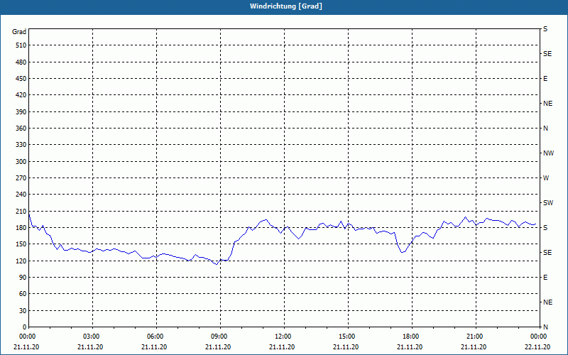Select the 0 y-axis value
This screenshot has width=568, height=355.
[25, 327]
